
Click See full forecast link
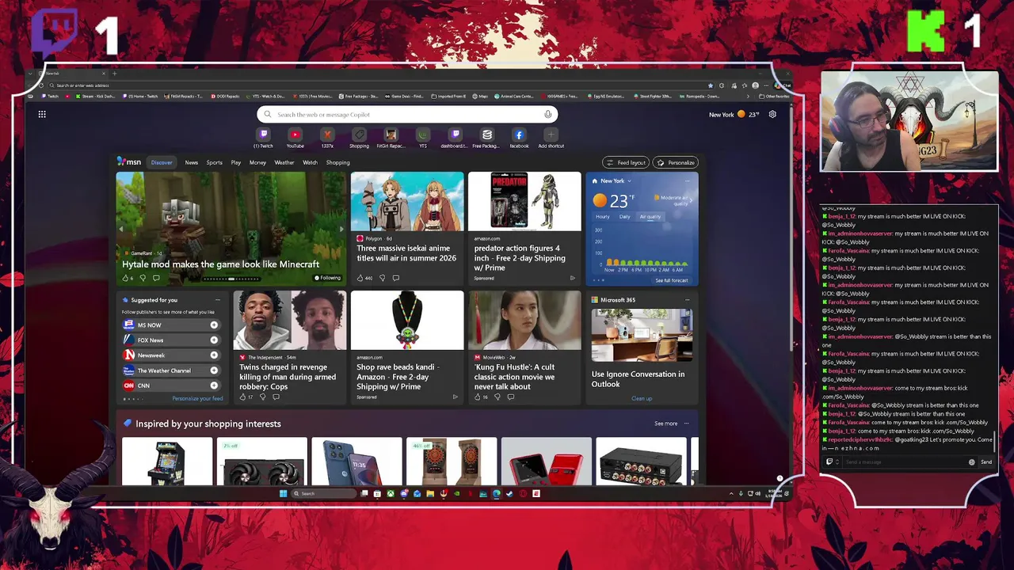click(672, 280)
